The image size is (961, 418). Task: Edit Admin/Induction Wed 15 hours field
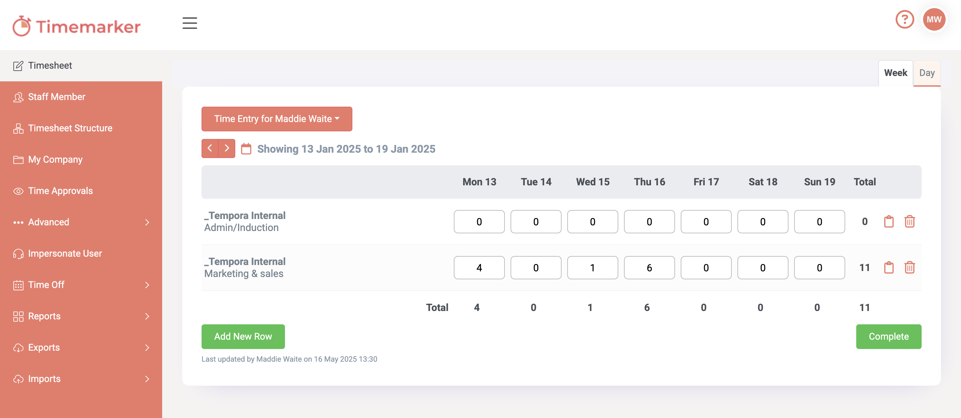pos(592,222)
